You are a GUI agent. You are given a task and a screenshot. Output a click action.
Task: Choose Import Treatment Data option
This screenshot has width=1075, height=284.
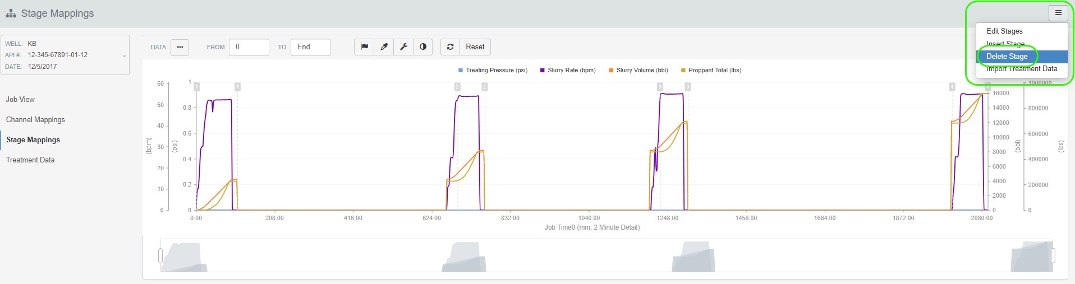click(x=1022, y=69)
